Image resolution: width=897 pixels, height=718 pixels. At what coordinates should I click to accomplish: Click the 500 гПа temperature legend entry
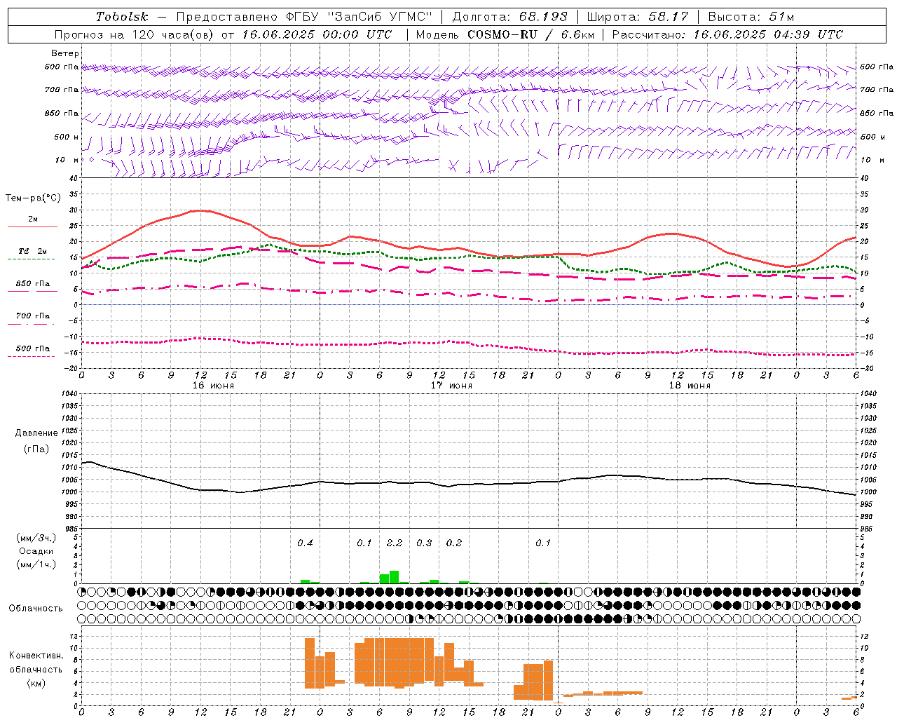point(32,348)
